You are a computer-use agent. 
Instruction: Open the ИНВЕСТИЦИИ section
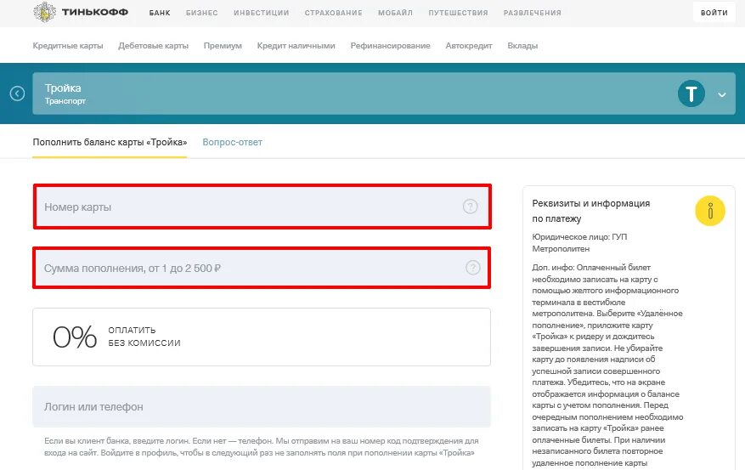coord(262,13)
